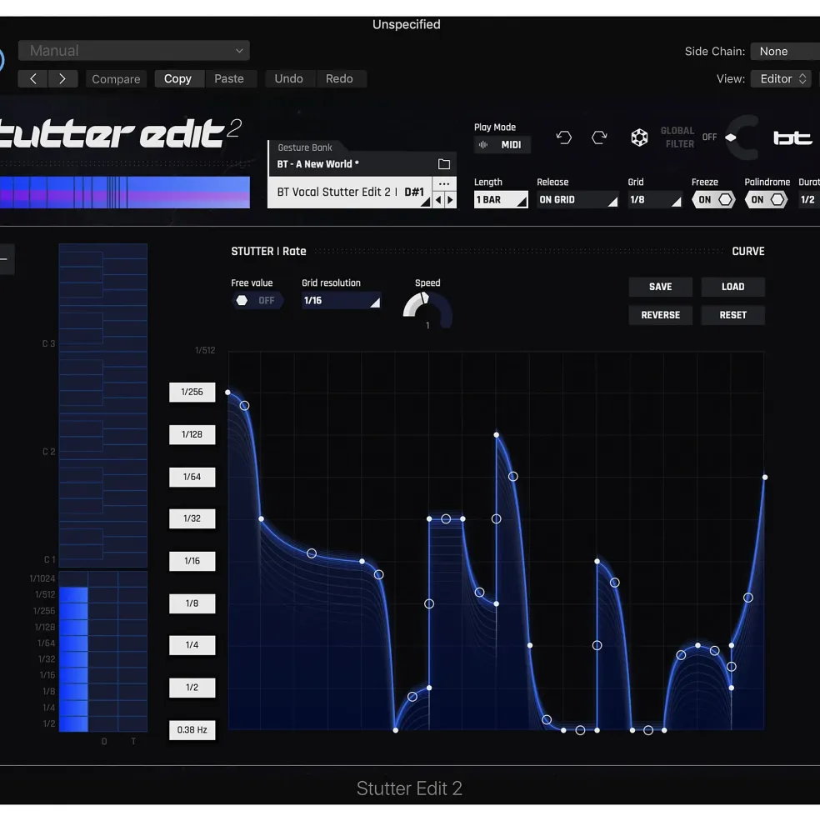Select the 1/4 rate label
Screen dimensions: 820x821
(192, 645)
